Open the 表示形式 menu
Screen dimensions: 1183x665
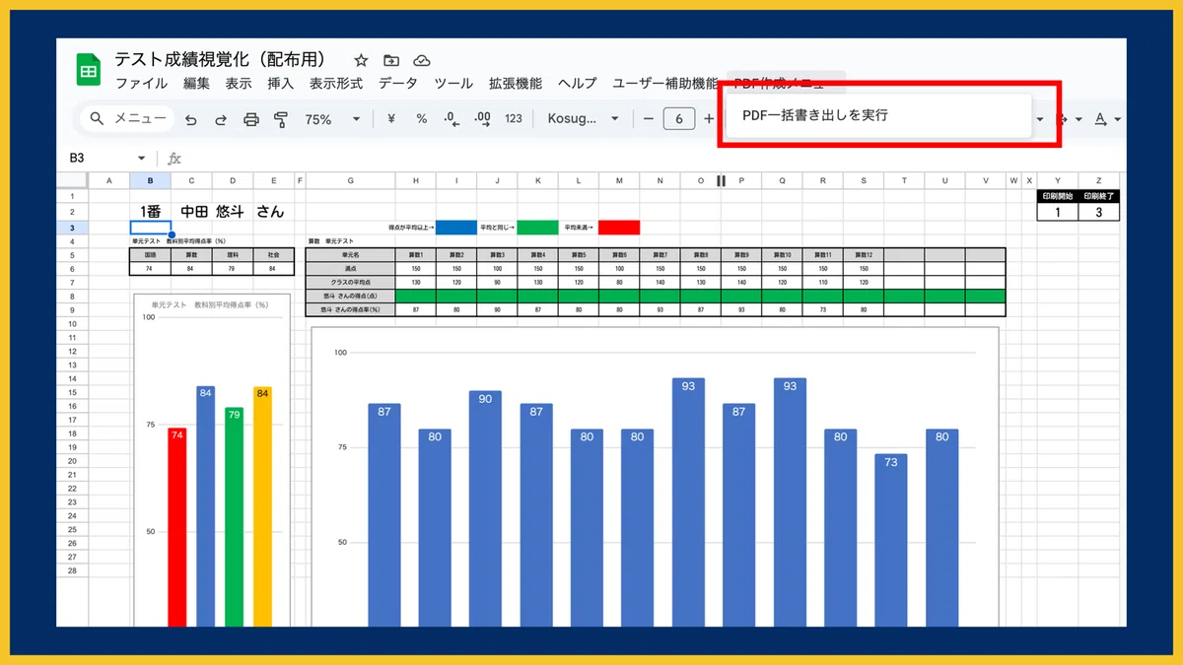(336, 84)
